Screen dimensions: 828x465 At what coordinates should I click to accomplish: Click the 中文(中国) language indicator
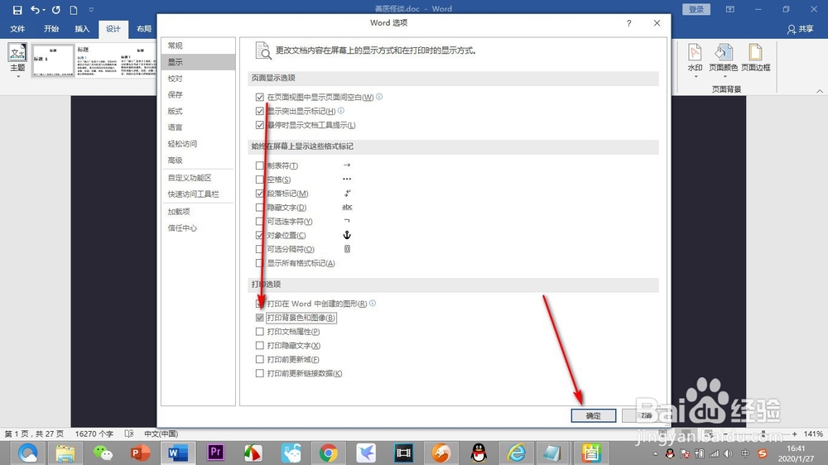161,434
